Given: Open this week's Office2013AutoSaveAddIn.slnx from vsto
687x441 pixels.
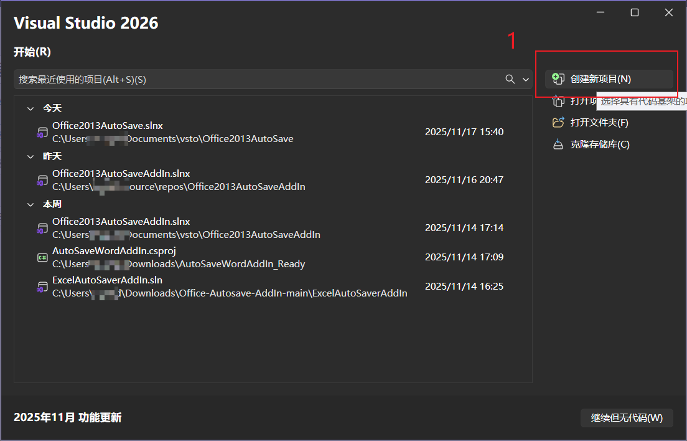Looking at the screenshot, I should [187, 228].
